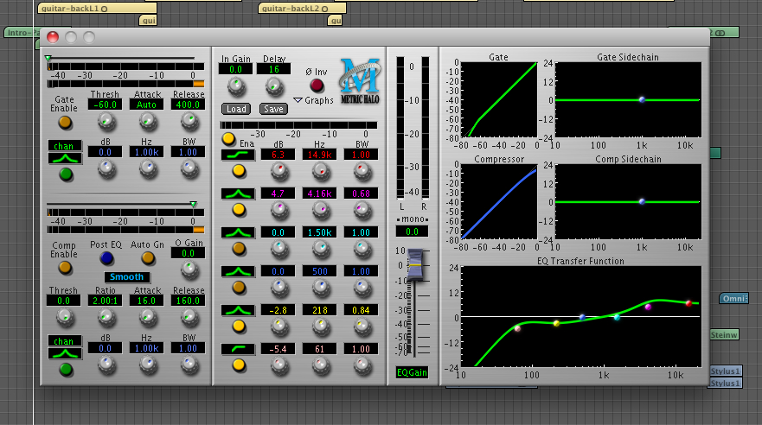Toggle gate sidechain filter green enable button
The width and height of the screenshot is (762, 425).
(66, 174)
